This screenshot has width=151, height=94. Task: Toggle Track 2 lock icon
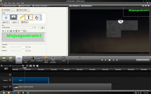tap(10, 80)
